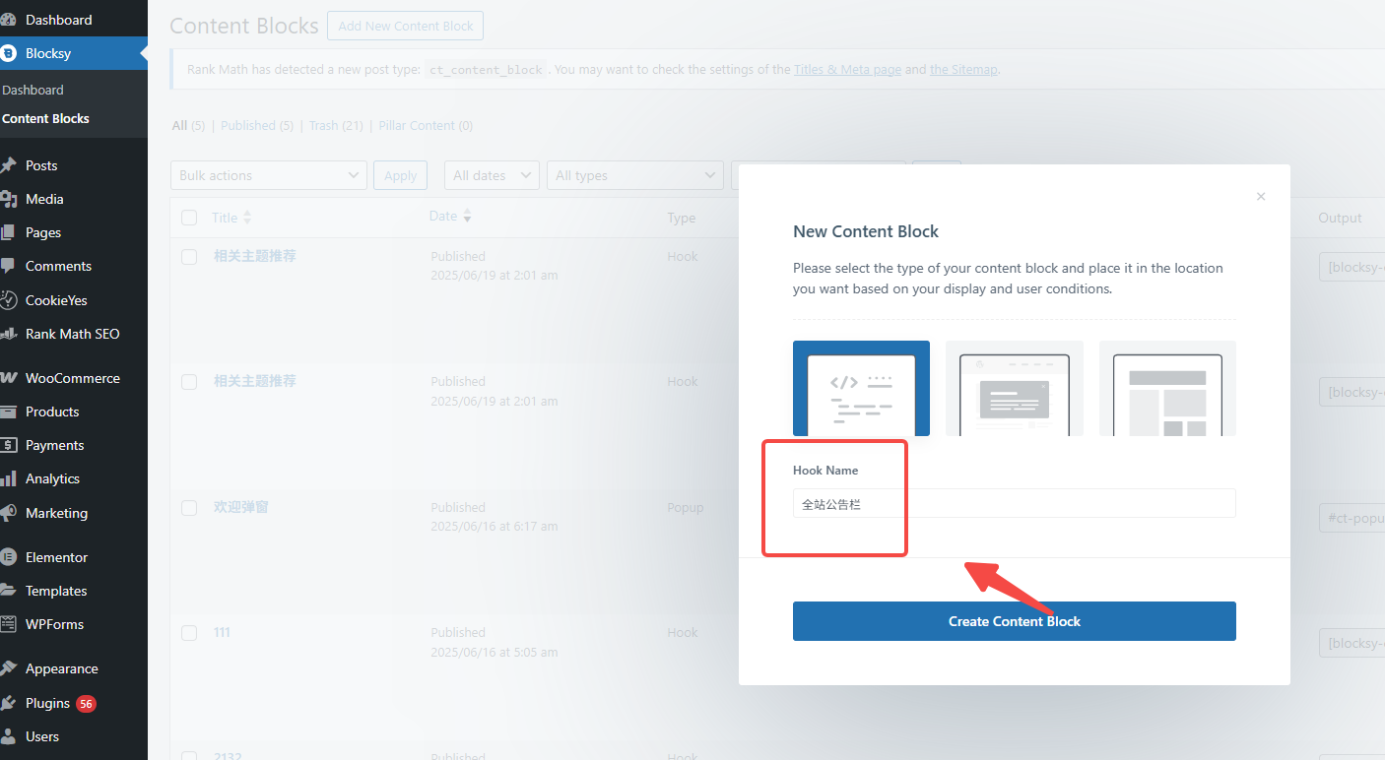Screen dimensions: 1385x760
Task: Open the Bulk actions dropdown
Action: (268, 174)
